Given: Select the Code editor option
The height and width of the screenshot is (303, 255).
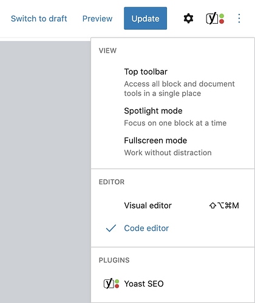Looking at the screenshot, I should [x=172, y=228].
